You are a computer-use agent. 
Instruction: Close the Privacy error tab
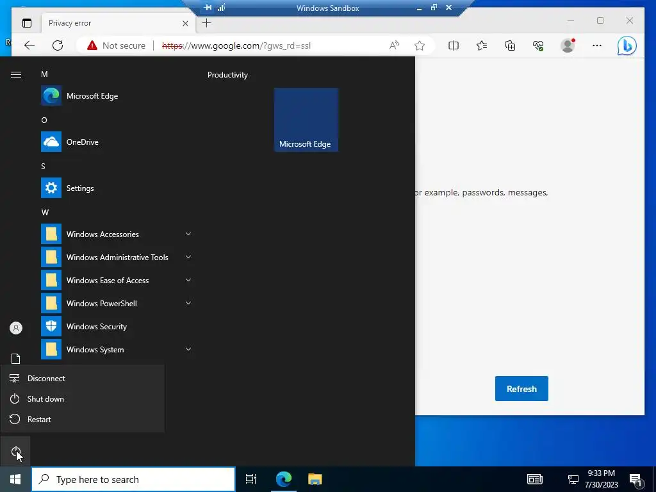pyautogui.click(x=185, y=24)
